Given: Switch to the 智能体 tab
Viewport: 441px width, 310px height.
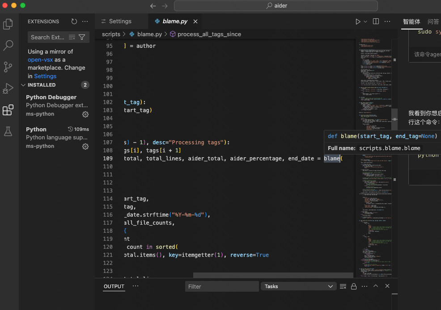Looking at the screenshot, I should tap(411, 21).
